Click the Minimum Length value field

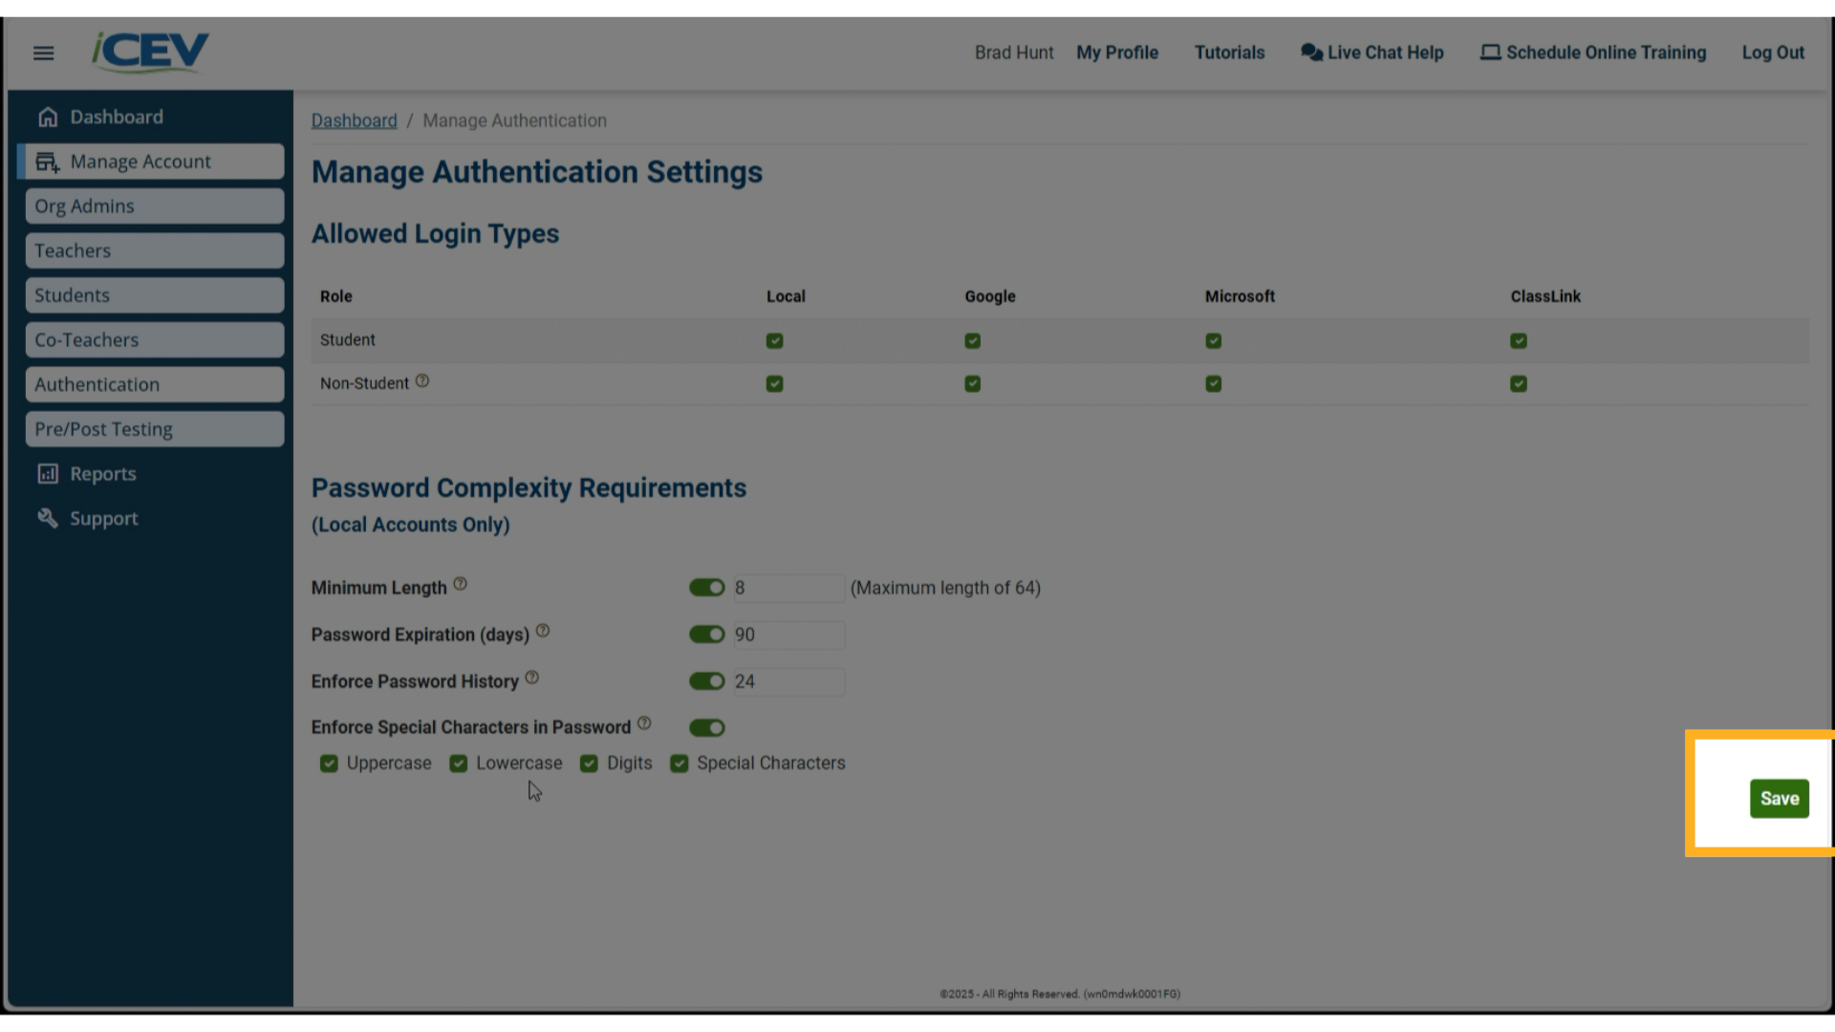[788, 588]
